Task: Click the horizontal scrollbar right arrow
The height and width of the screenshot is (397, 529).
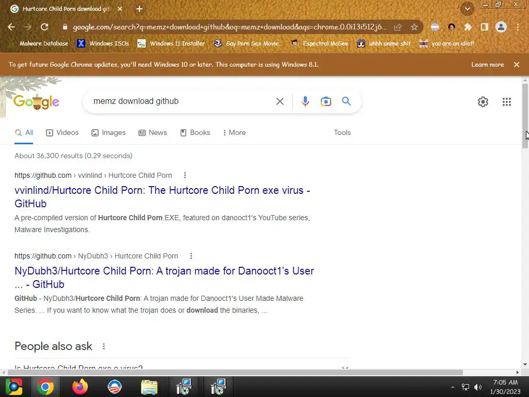Action: click(518, 372)
